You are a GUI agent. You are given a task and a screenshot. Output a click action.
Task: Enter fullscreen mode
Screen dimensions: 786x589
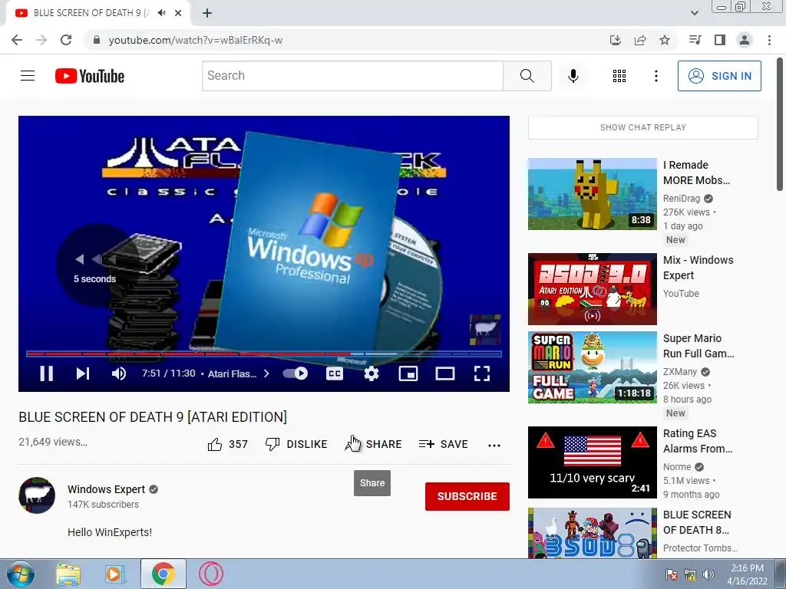[x=482, y=373]
